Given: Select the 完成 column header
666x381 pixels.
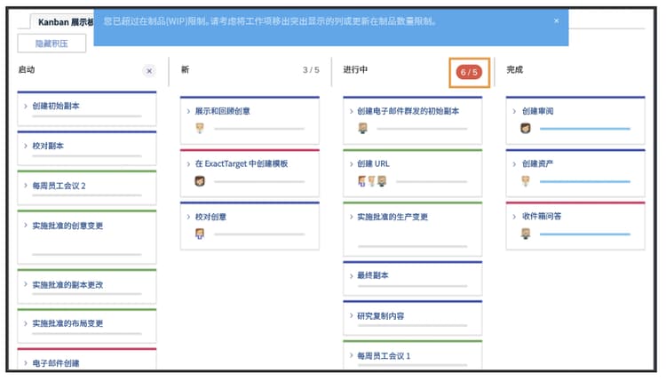Looking at the screenshot, I should click(x=515, y=69).
